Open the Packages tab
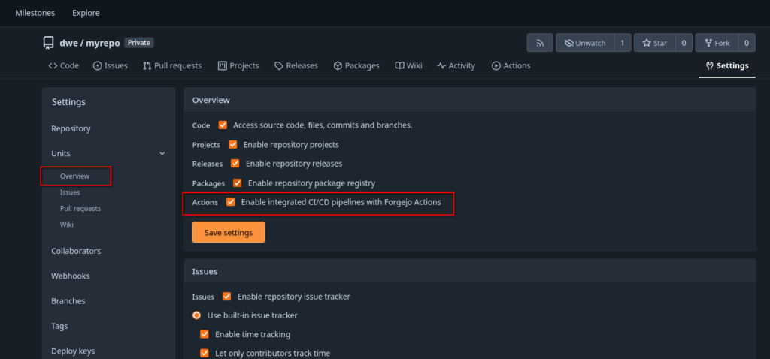The width and height of the screenshot is (770, 359). coord(356,66)
